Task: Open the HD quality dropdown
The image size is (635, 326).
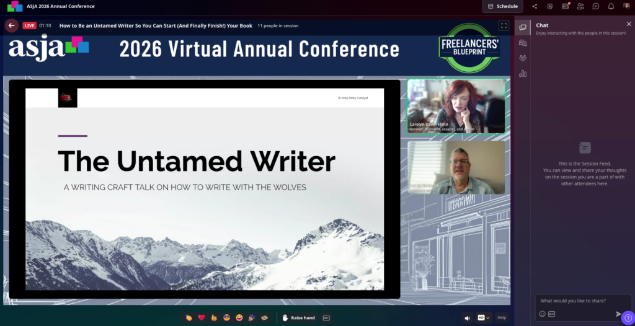Action: [x=484, y=318]
